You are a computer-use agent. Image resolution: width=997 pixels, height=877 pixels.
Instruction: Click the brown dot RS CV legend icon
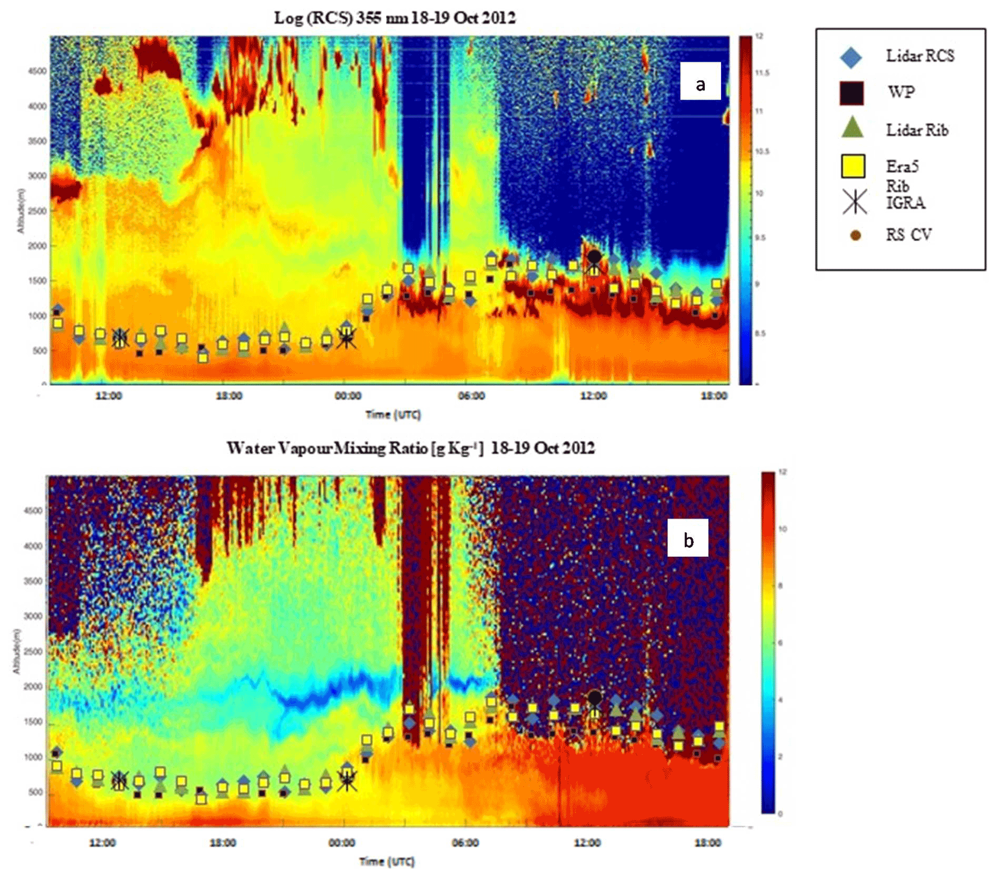click(855, 236)
